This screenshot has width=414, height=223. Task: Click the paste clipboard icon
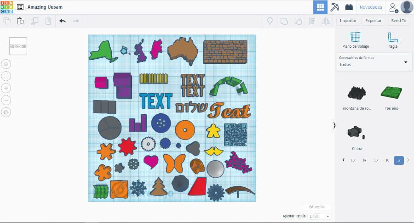20,21
